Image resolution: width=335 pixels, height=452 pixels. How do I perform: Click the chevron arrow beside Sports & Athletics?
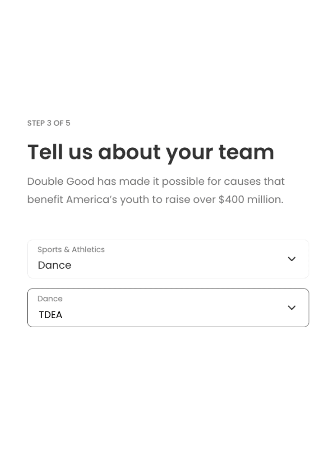(x=292, y=259)
